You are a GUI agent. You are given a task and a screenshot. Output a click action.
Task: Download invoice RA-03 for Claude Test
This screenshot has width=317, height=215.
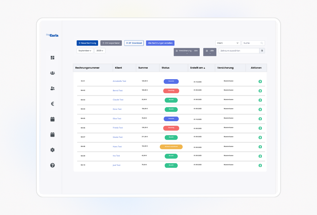click(260, 100)
